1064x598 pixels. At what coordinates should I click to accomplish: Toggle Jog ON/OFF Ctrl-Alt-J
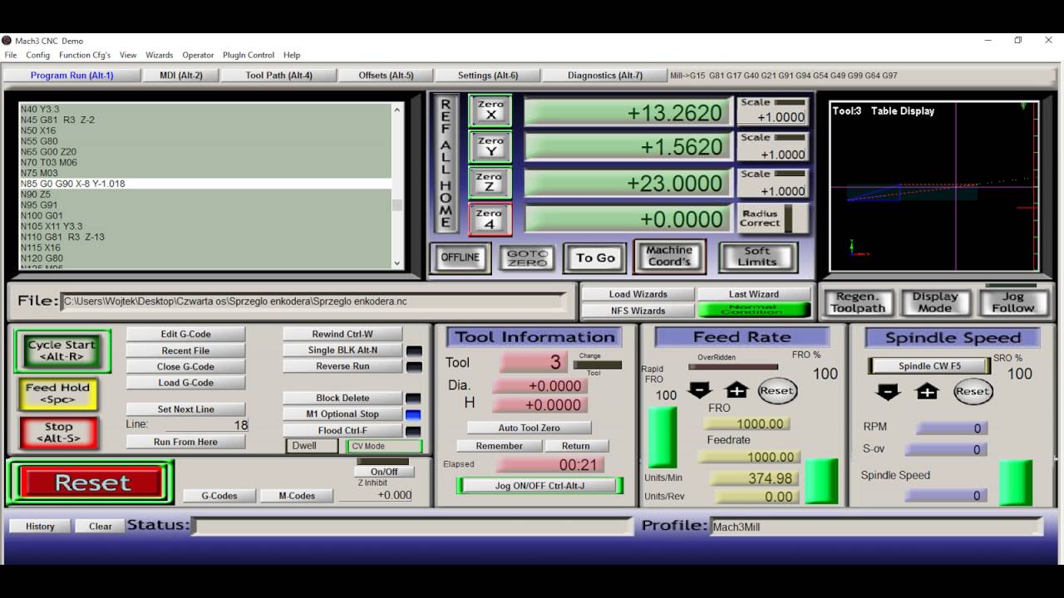click(x=539, y=486)
